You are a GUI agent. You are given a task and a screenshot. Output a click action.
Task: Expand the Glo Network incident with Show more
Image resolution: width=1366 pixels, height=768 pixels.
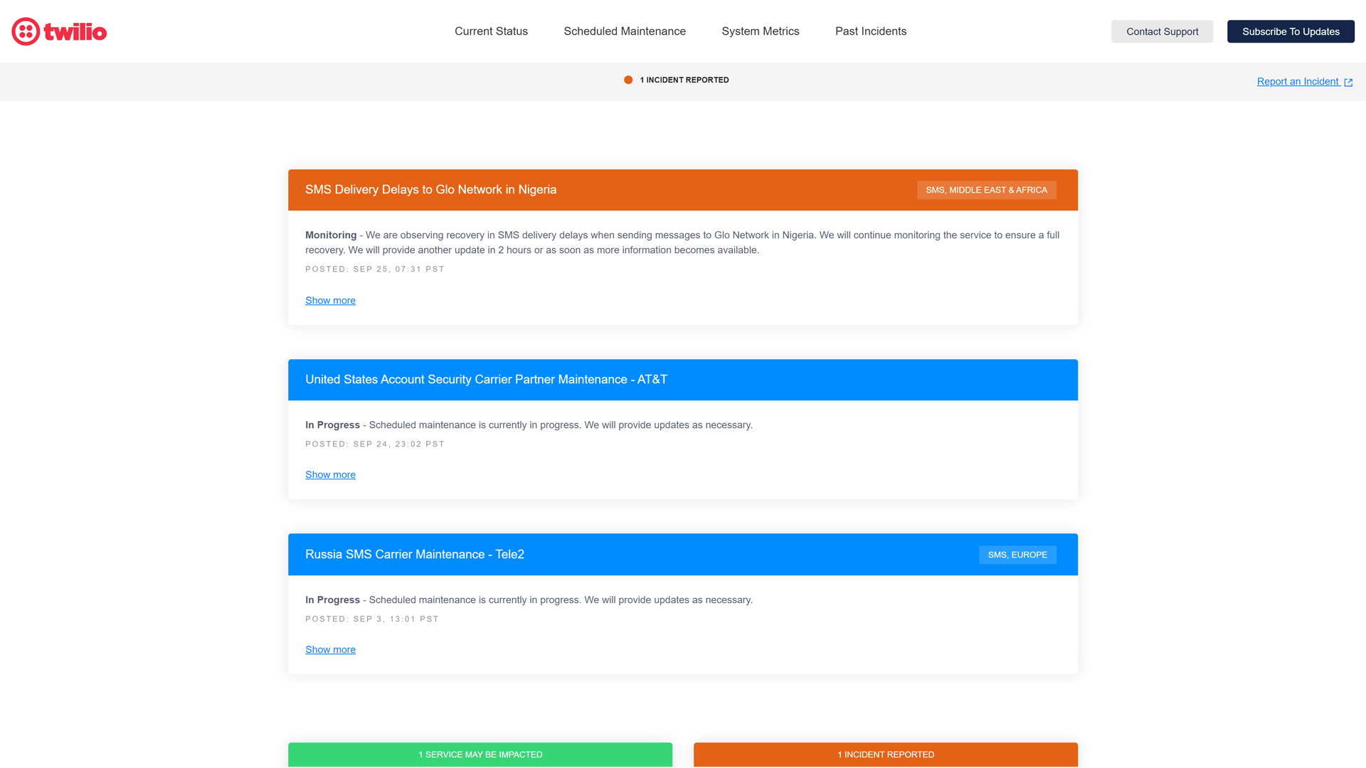[330, 300]
